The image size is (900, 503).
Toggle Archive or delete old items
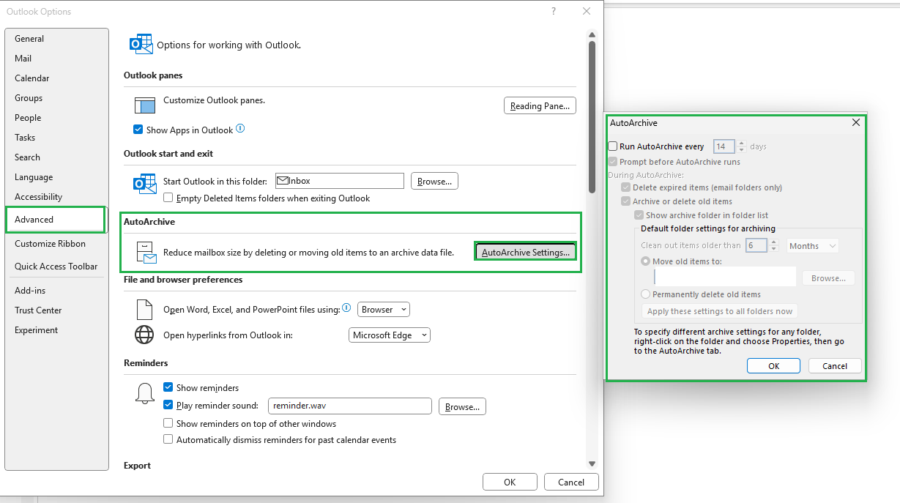pyautogui.click(x=626, y=201)
